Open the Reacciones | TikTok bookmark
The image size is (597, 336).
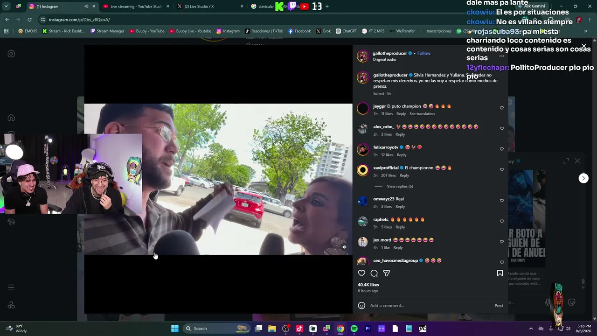click(264, 31)
